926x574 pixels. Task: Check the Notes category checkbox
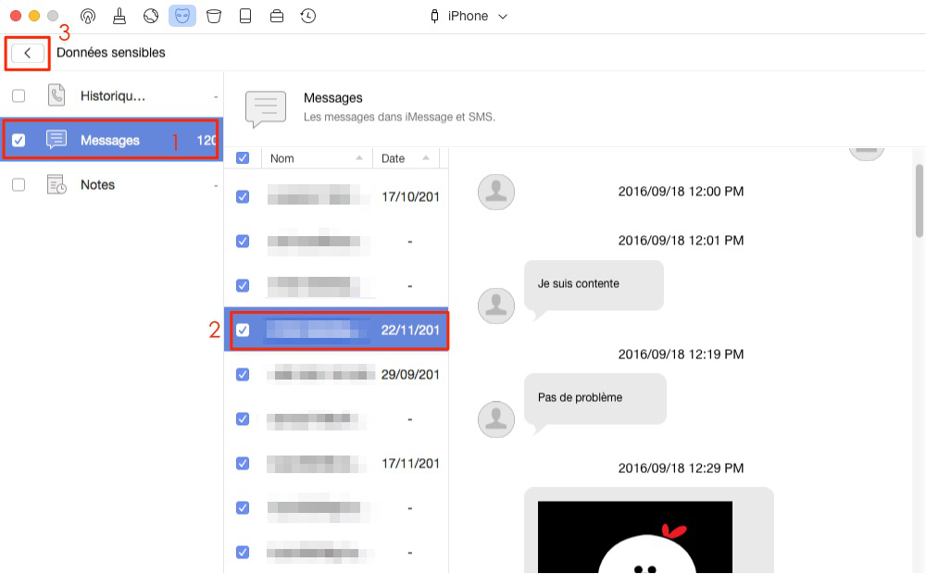[x=19, y=185]
